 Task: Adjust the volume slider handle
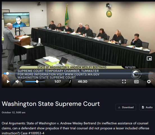point(37,82)
